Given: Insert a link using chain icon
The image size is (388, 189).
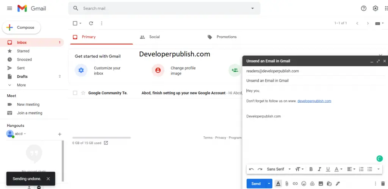Looking at the screenshot, I should pos(295,184).
